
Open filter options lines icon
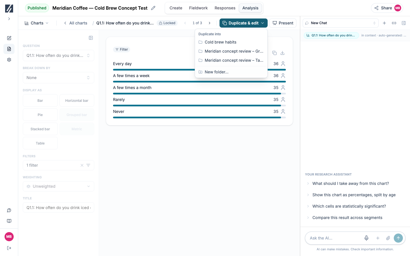(88, 165)
